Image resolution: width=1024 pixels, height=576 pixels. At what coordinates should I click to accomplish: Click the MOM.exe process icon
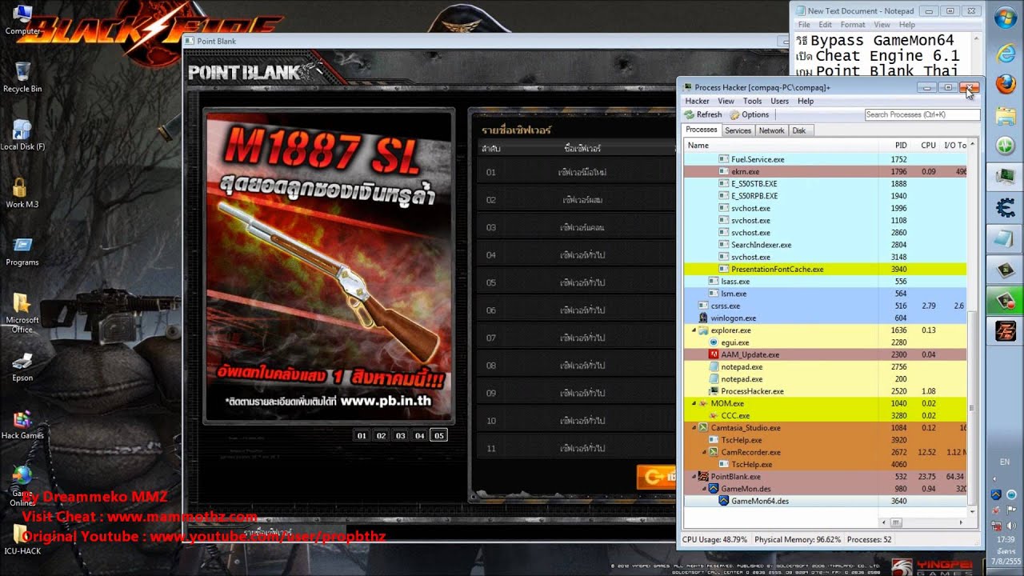pyautogui.click(x=703, y=403)
